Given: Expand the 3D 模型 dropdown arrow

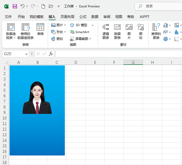Looking at the screenshot, I should [92, 25].
